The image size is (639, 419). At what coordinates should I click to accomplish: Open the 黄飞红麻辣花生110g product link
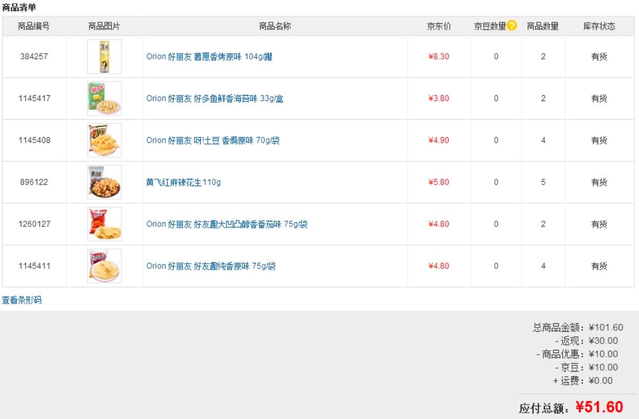click(183, 182)
